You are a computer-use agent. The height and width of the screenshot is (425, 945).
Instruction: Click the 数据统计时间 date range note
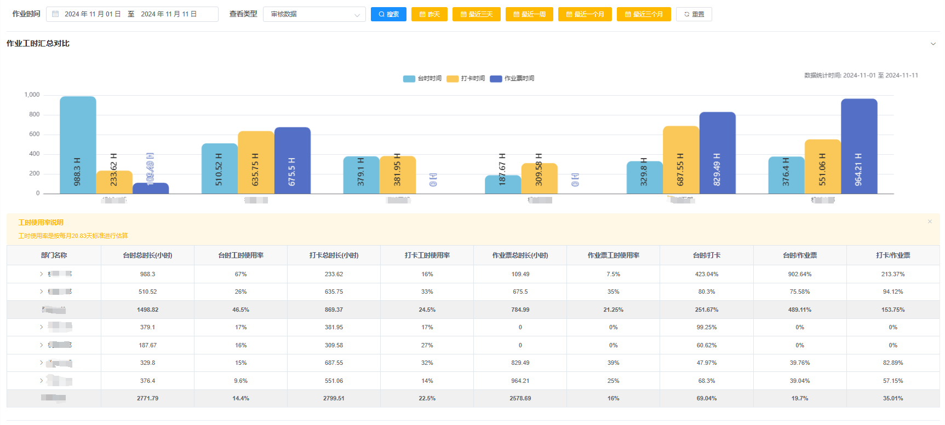click(861, 75)
